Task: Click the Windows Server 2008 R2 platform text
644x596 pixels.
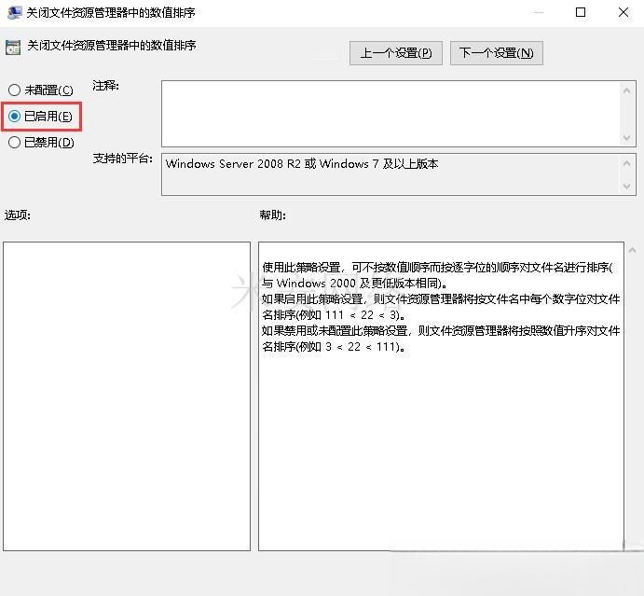Action: (302, 163)
